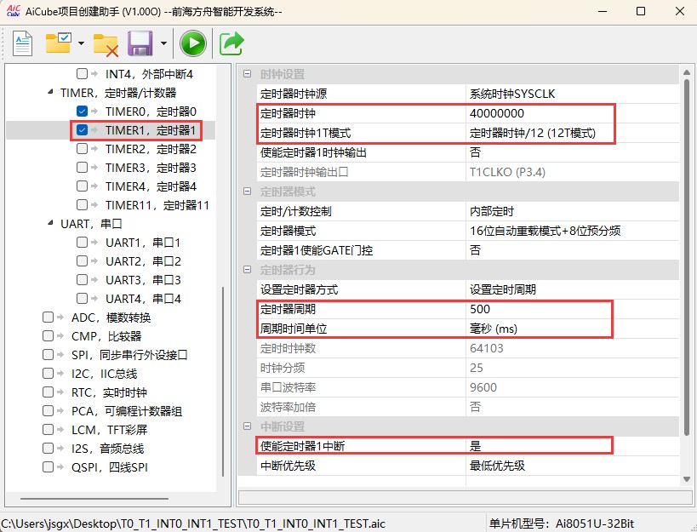The height and width of the screenshot is (532, 697).
Task: Enable the TIMER2 checkbox
Action: pyautogui.click(x=82, y=149)
